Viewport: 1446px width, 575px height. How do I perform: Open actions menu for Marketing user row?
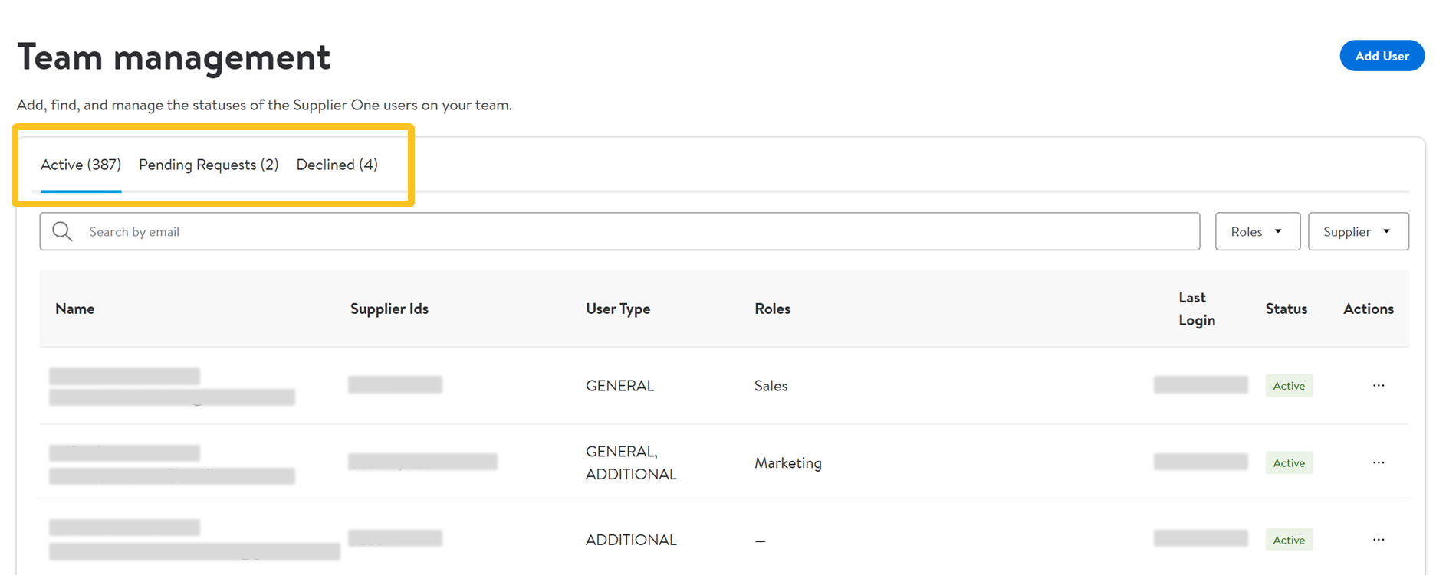[x=1378, y=462]
